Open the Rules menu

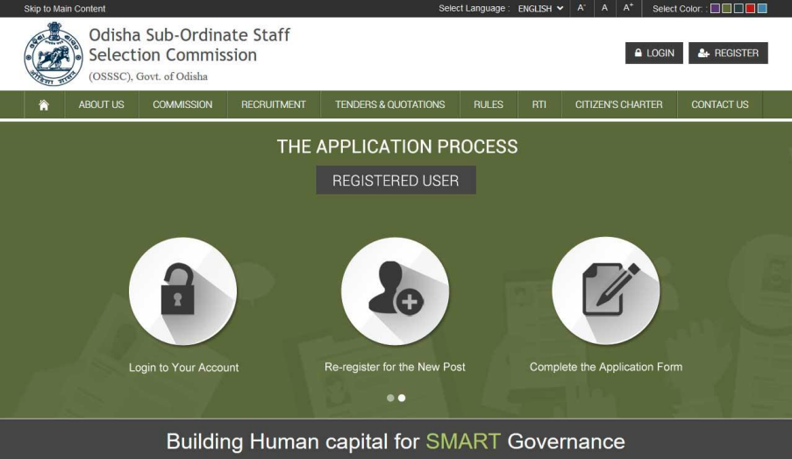click(x=489, y=104)
